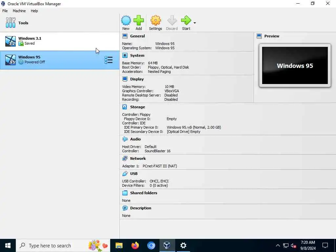Click the Audio section heading
This screenshot has height=252, width=336.
tap(136, 139)
